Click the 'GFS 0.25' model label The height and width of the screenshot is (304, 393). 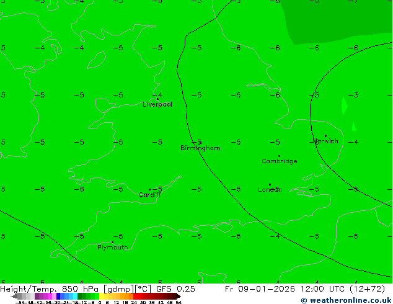pos(175,289)
